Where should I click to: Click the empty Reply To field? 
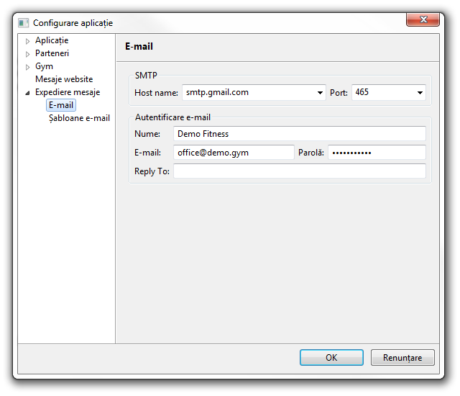pos(299,171)
